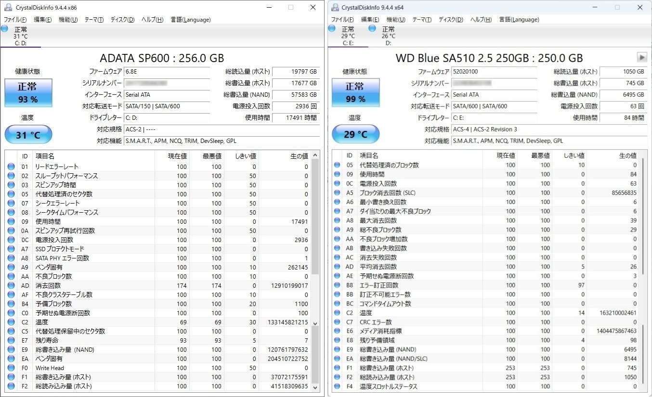652x397 pixels.
Task: Click status orb for スループットパフォーマンス row
Action: coord(11,176)
